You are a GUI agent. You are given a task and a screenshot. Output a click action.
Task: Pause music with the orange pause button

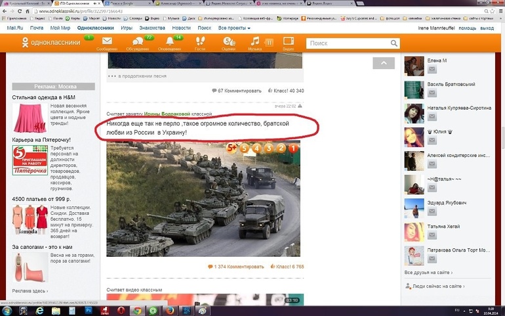pyautogui.click(x=269, y=42)
